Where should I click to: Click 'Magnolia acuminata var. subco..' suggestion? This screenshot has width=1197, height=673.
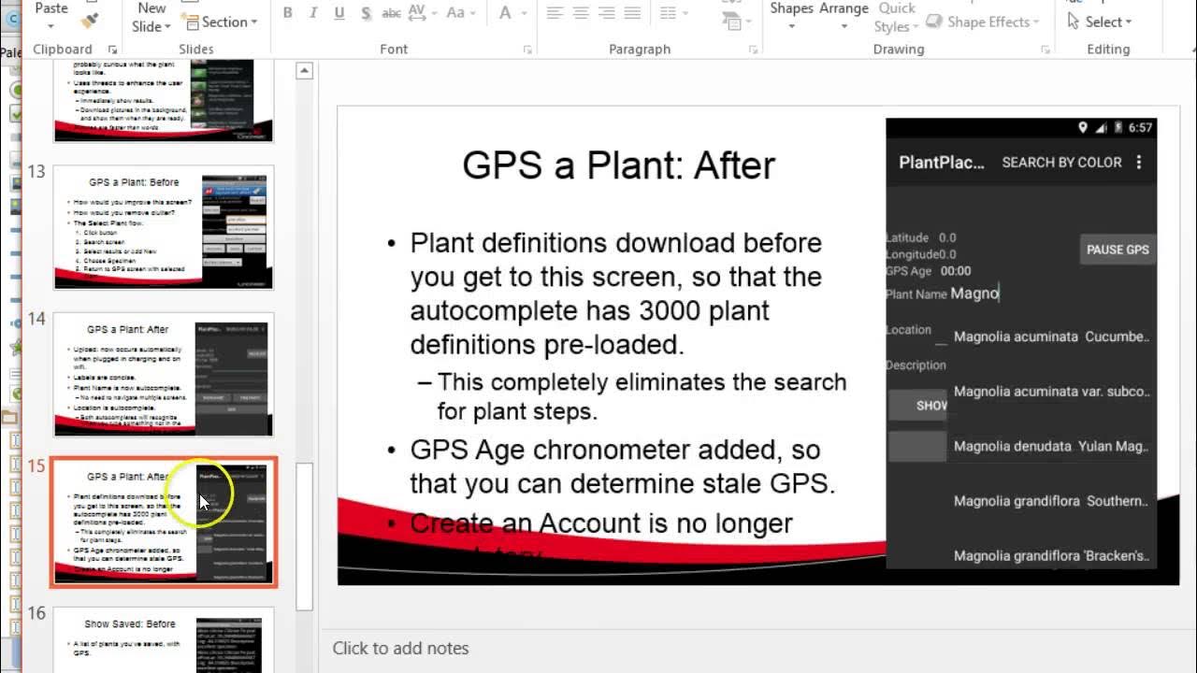(x=1051, y=392)
